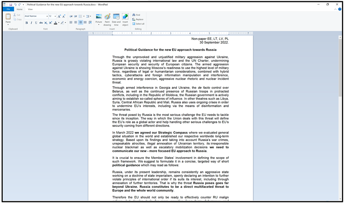
Task: Switch to the View tab
Action: click(30, 9)
